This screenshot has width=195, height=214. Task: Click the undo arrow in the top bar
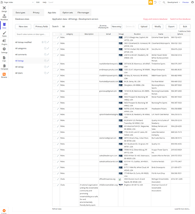(155, 2)
